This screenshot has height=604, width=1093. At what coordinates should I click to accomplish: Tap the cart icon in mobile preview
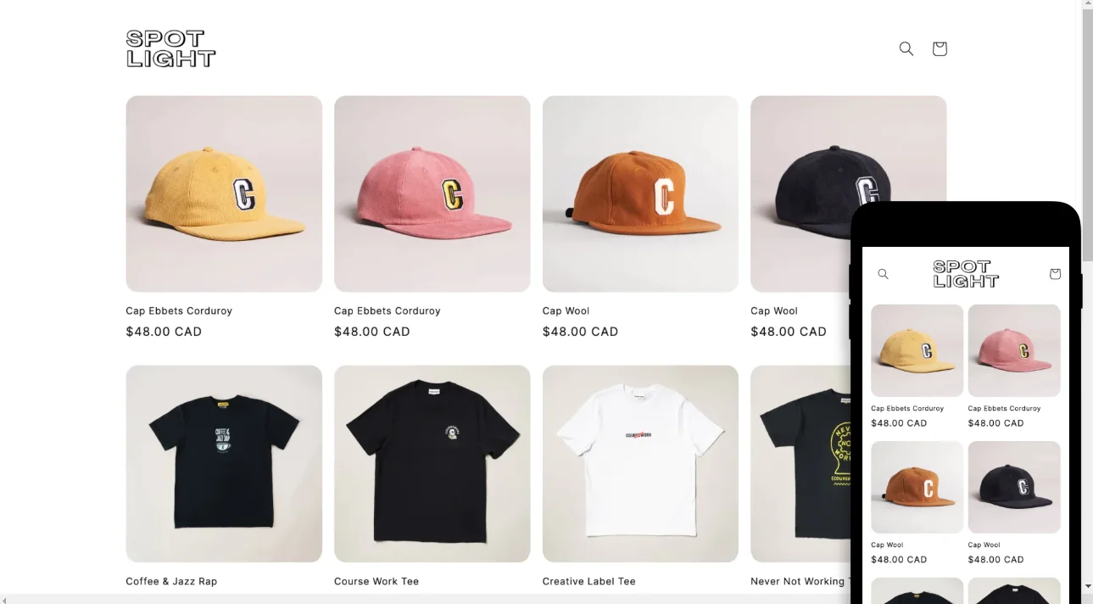click(x=1055, y=274)
